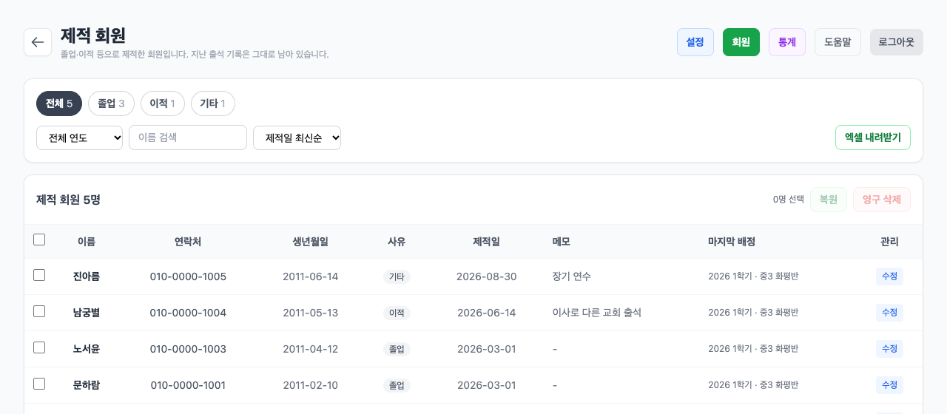Click phone number 010-0000-1001
The width and height of the screenshot is (947, 414).
[188, 385]
